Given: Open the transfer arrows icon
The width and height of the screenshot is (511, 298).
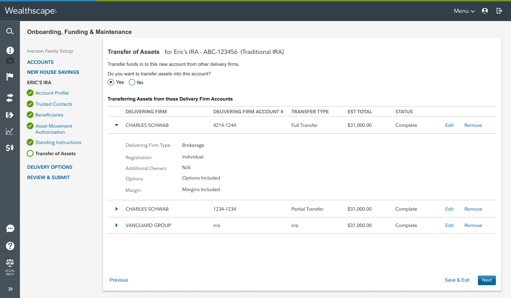Looking at the screenshot, I should [x=10, y=97].
